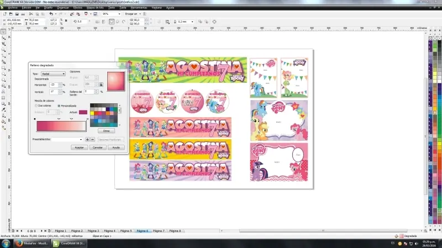Select the Crop tool

3,44
